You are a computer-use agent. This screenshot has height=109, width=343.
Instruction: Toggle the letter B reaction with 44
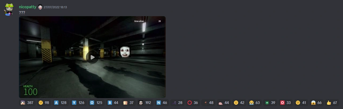(113, 103)
